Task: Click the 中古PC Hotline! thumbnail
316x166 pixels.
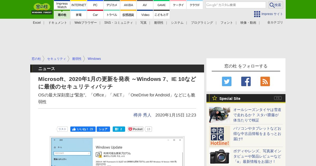Action: coord(220,136)
